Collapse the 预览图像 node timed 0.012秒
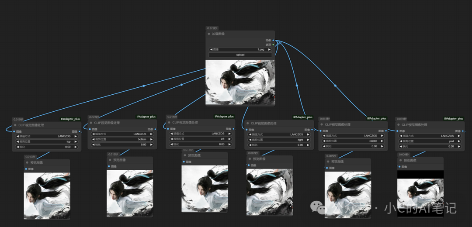 [x=110, y=160]
